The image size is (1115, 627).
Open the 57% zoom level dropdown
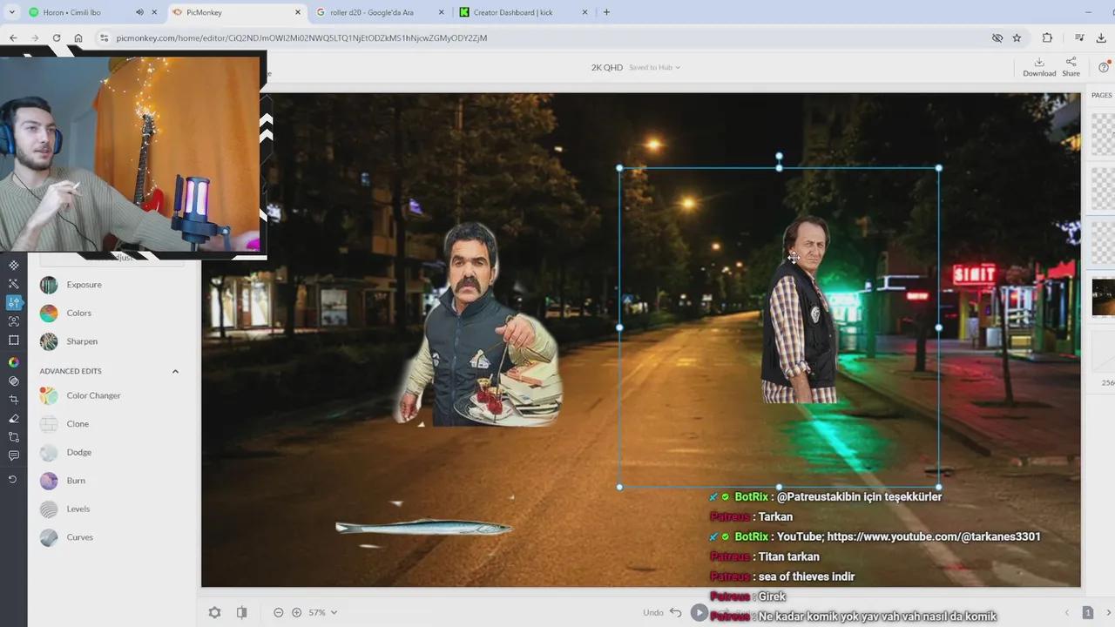click(322, 612)
